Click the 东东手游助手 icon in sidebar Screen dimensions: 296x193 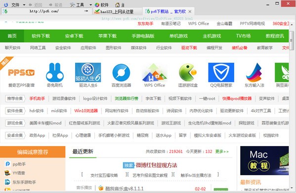tap(7, 182)
